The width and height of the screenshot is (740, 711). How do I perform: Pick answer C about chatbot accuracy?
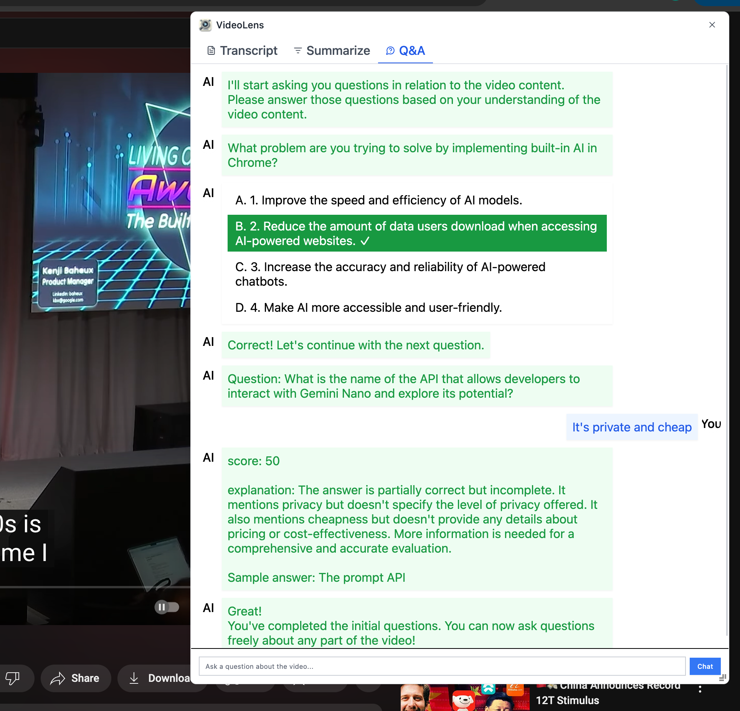(x=390, y=274)
